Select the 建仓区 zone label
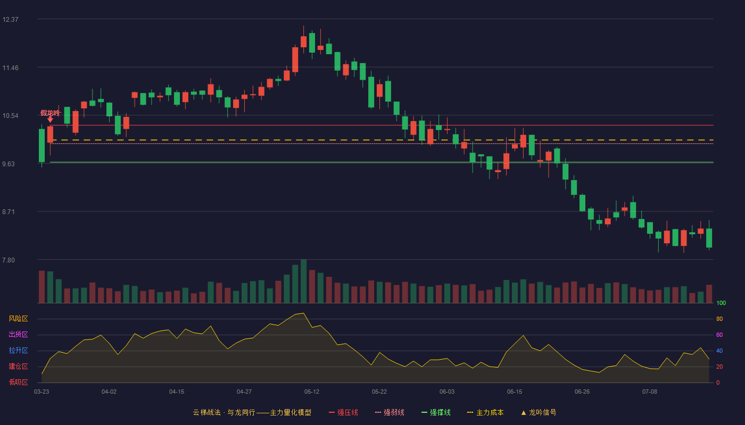The width and height of the screenshot is (745, 425). point(18,367)
